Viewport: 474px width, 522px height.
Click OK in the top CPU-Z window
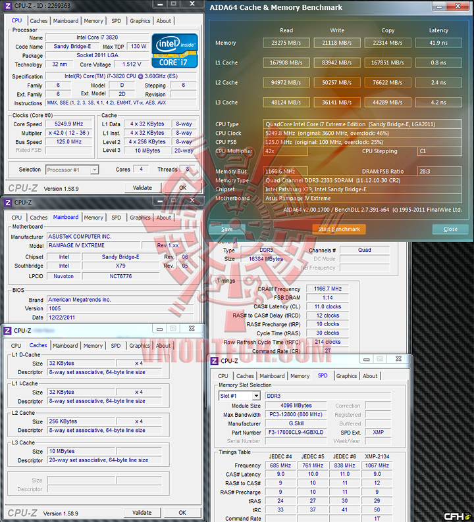pyautogui.click(x=182, y=188)
